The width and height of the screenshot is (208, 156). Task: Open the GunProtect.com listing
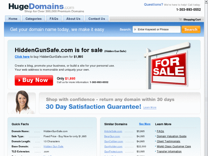(x=113, y=151)
